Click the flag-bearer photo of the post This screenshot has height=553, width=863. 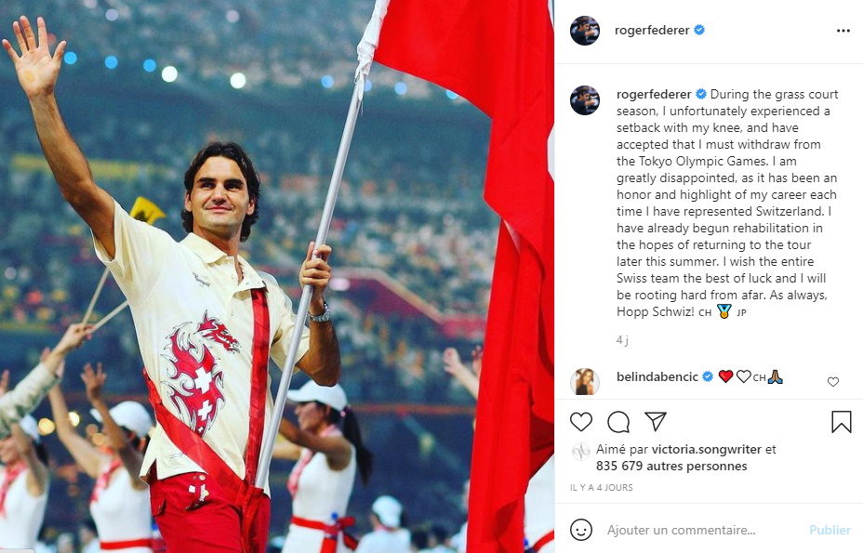[x=277, y=276]
